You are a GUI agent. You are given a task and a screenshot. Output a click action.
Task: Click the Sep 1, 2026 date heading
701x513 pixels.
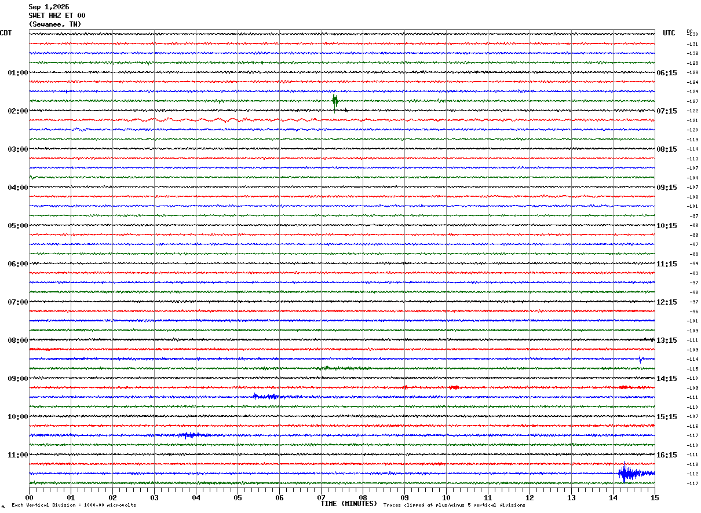pos(49,7)
